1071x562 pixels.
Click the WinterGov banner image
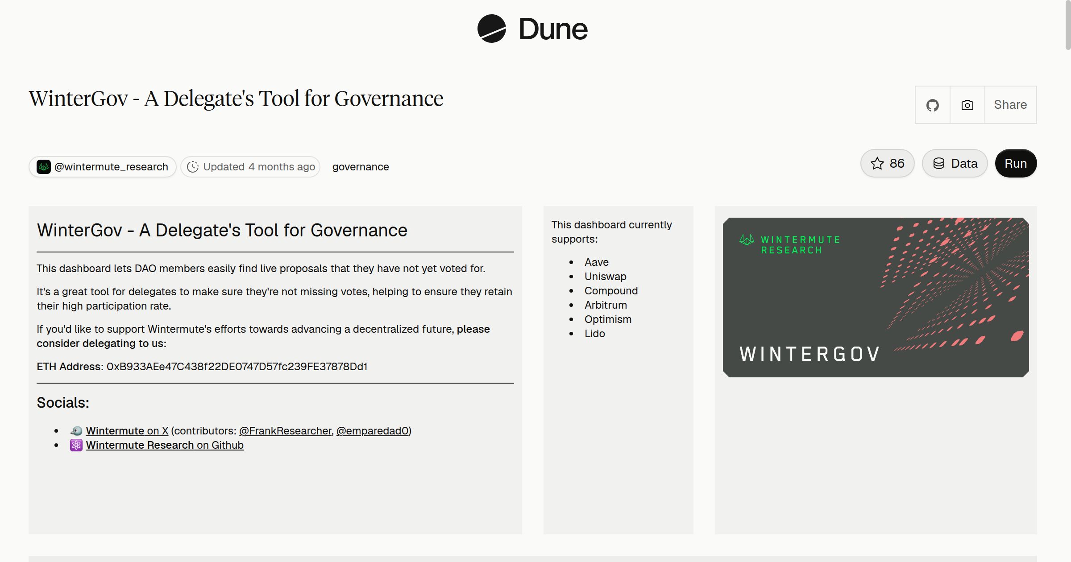(x=876, y=298)
